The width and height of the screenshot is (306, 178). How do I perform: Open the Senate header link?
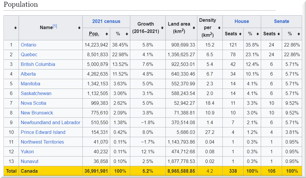281,21
